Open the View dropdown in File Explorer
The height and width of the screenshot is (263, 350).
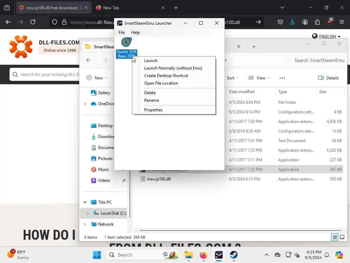tap(259, 78)
